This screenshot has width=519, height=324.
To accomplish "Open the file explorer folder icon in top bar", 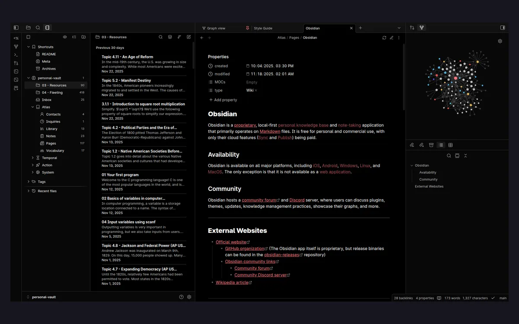I will click(x=28, y=28).
